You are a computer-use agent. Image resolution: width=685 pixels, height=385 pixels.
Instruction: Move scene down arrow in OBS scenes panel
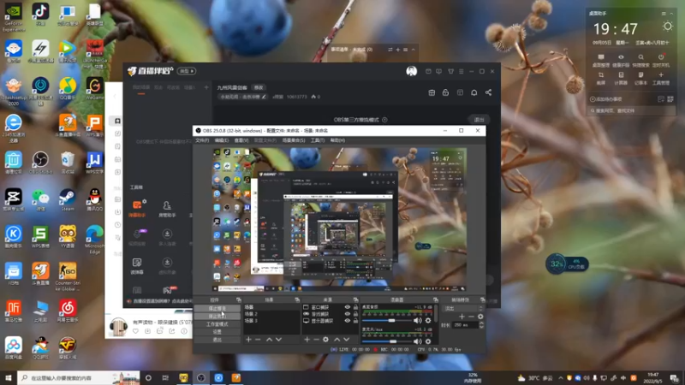(279, 340)
